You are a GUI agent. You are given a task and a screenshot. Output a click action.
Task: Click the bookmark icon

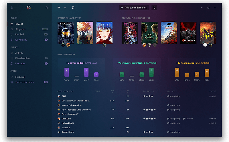73,8
